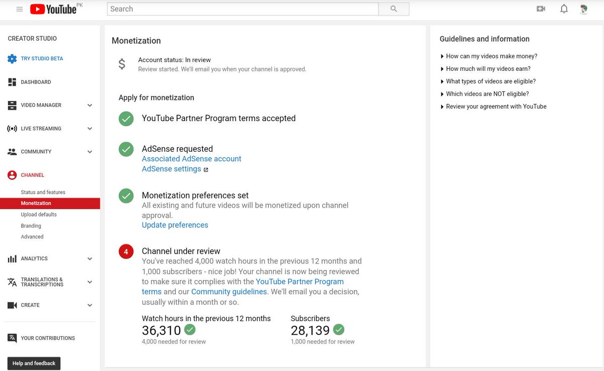Screen dimensions: 604x371
Task: Click green check beside Partner Program terms
Action: [126, 119]
